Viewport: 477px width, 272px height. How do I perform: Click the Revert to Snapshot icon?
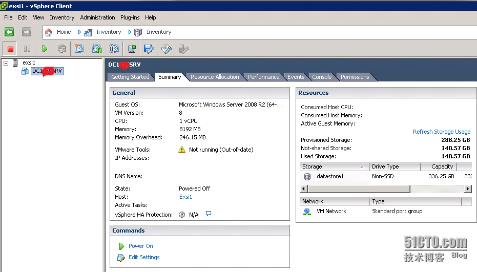97,49
